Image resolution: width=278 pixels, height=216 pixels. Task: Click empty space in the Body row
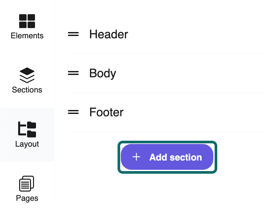click(198, 73)
